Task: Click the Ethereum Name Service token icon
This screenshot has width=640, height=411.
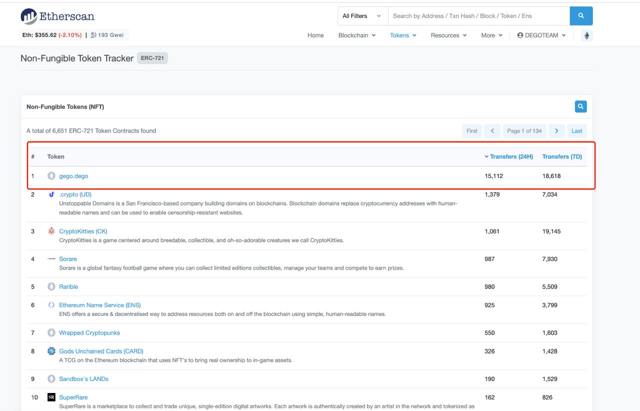Action: [x=51, y=305]
